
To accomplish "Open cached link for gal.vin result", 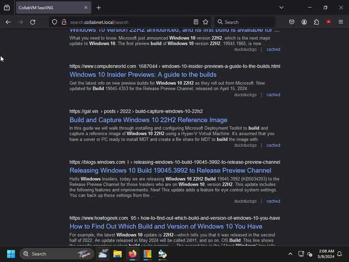I will coord(273,145).
